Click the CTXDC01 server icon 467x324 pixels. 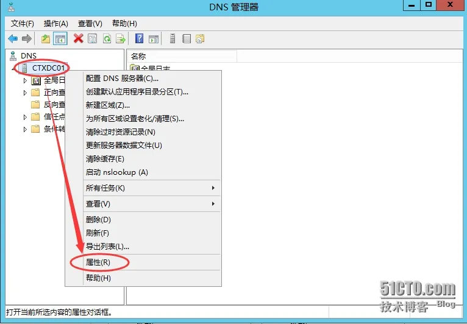click(24, 68)
